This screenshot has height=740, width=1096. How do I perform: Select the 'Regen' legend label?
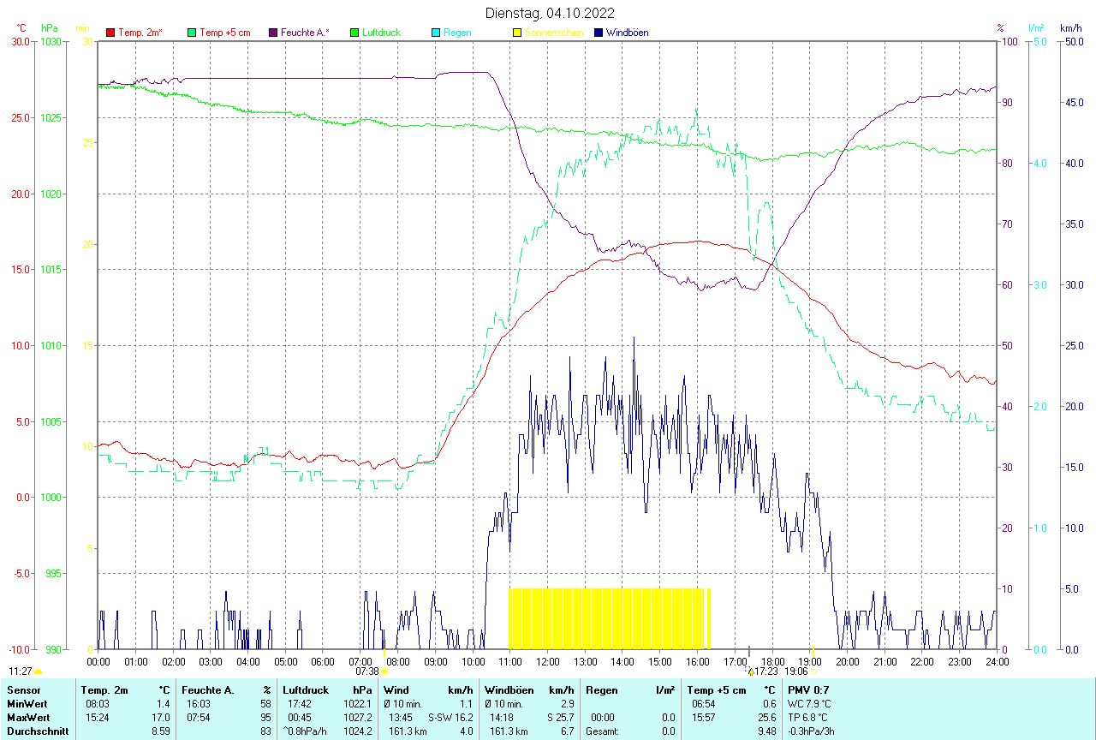tap(456, 33)
